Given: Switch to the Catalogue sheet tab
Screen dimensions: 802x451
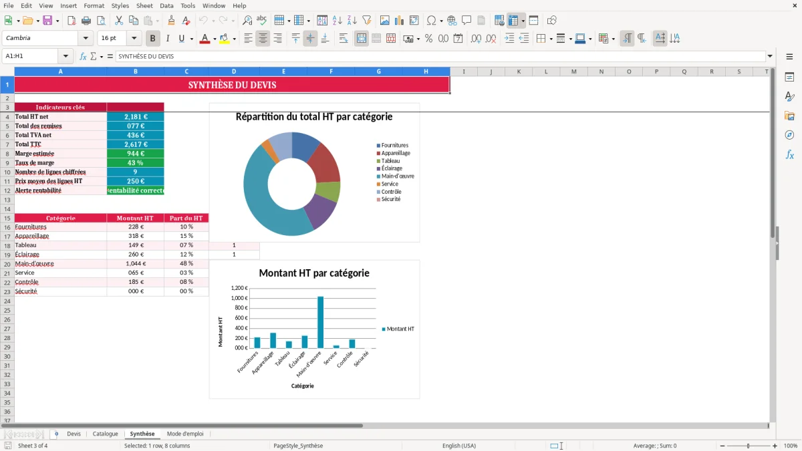Looking at the screenshot, I should (x=105, y=434).
